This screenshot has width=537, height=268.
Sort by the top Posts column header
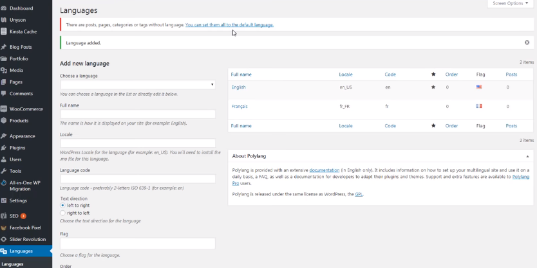click(x=511, y=74)
